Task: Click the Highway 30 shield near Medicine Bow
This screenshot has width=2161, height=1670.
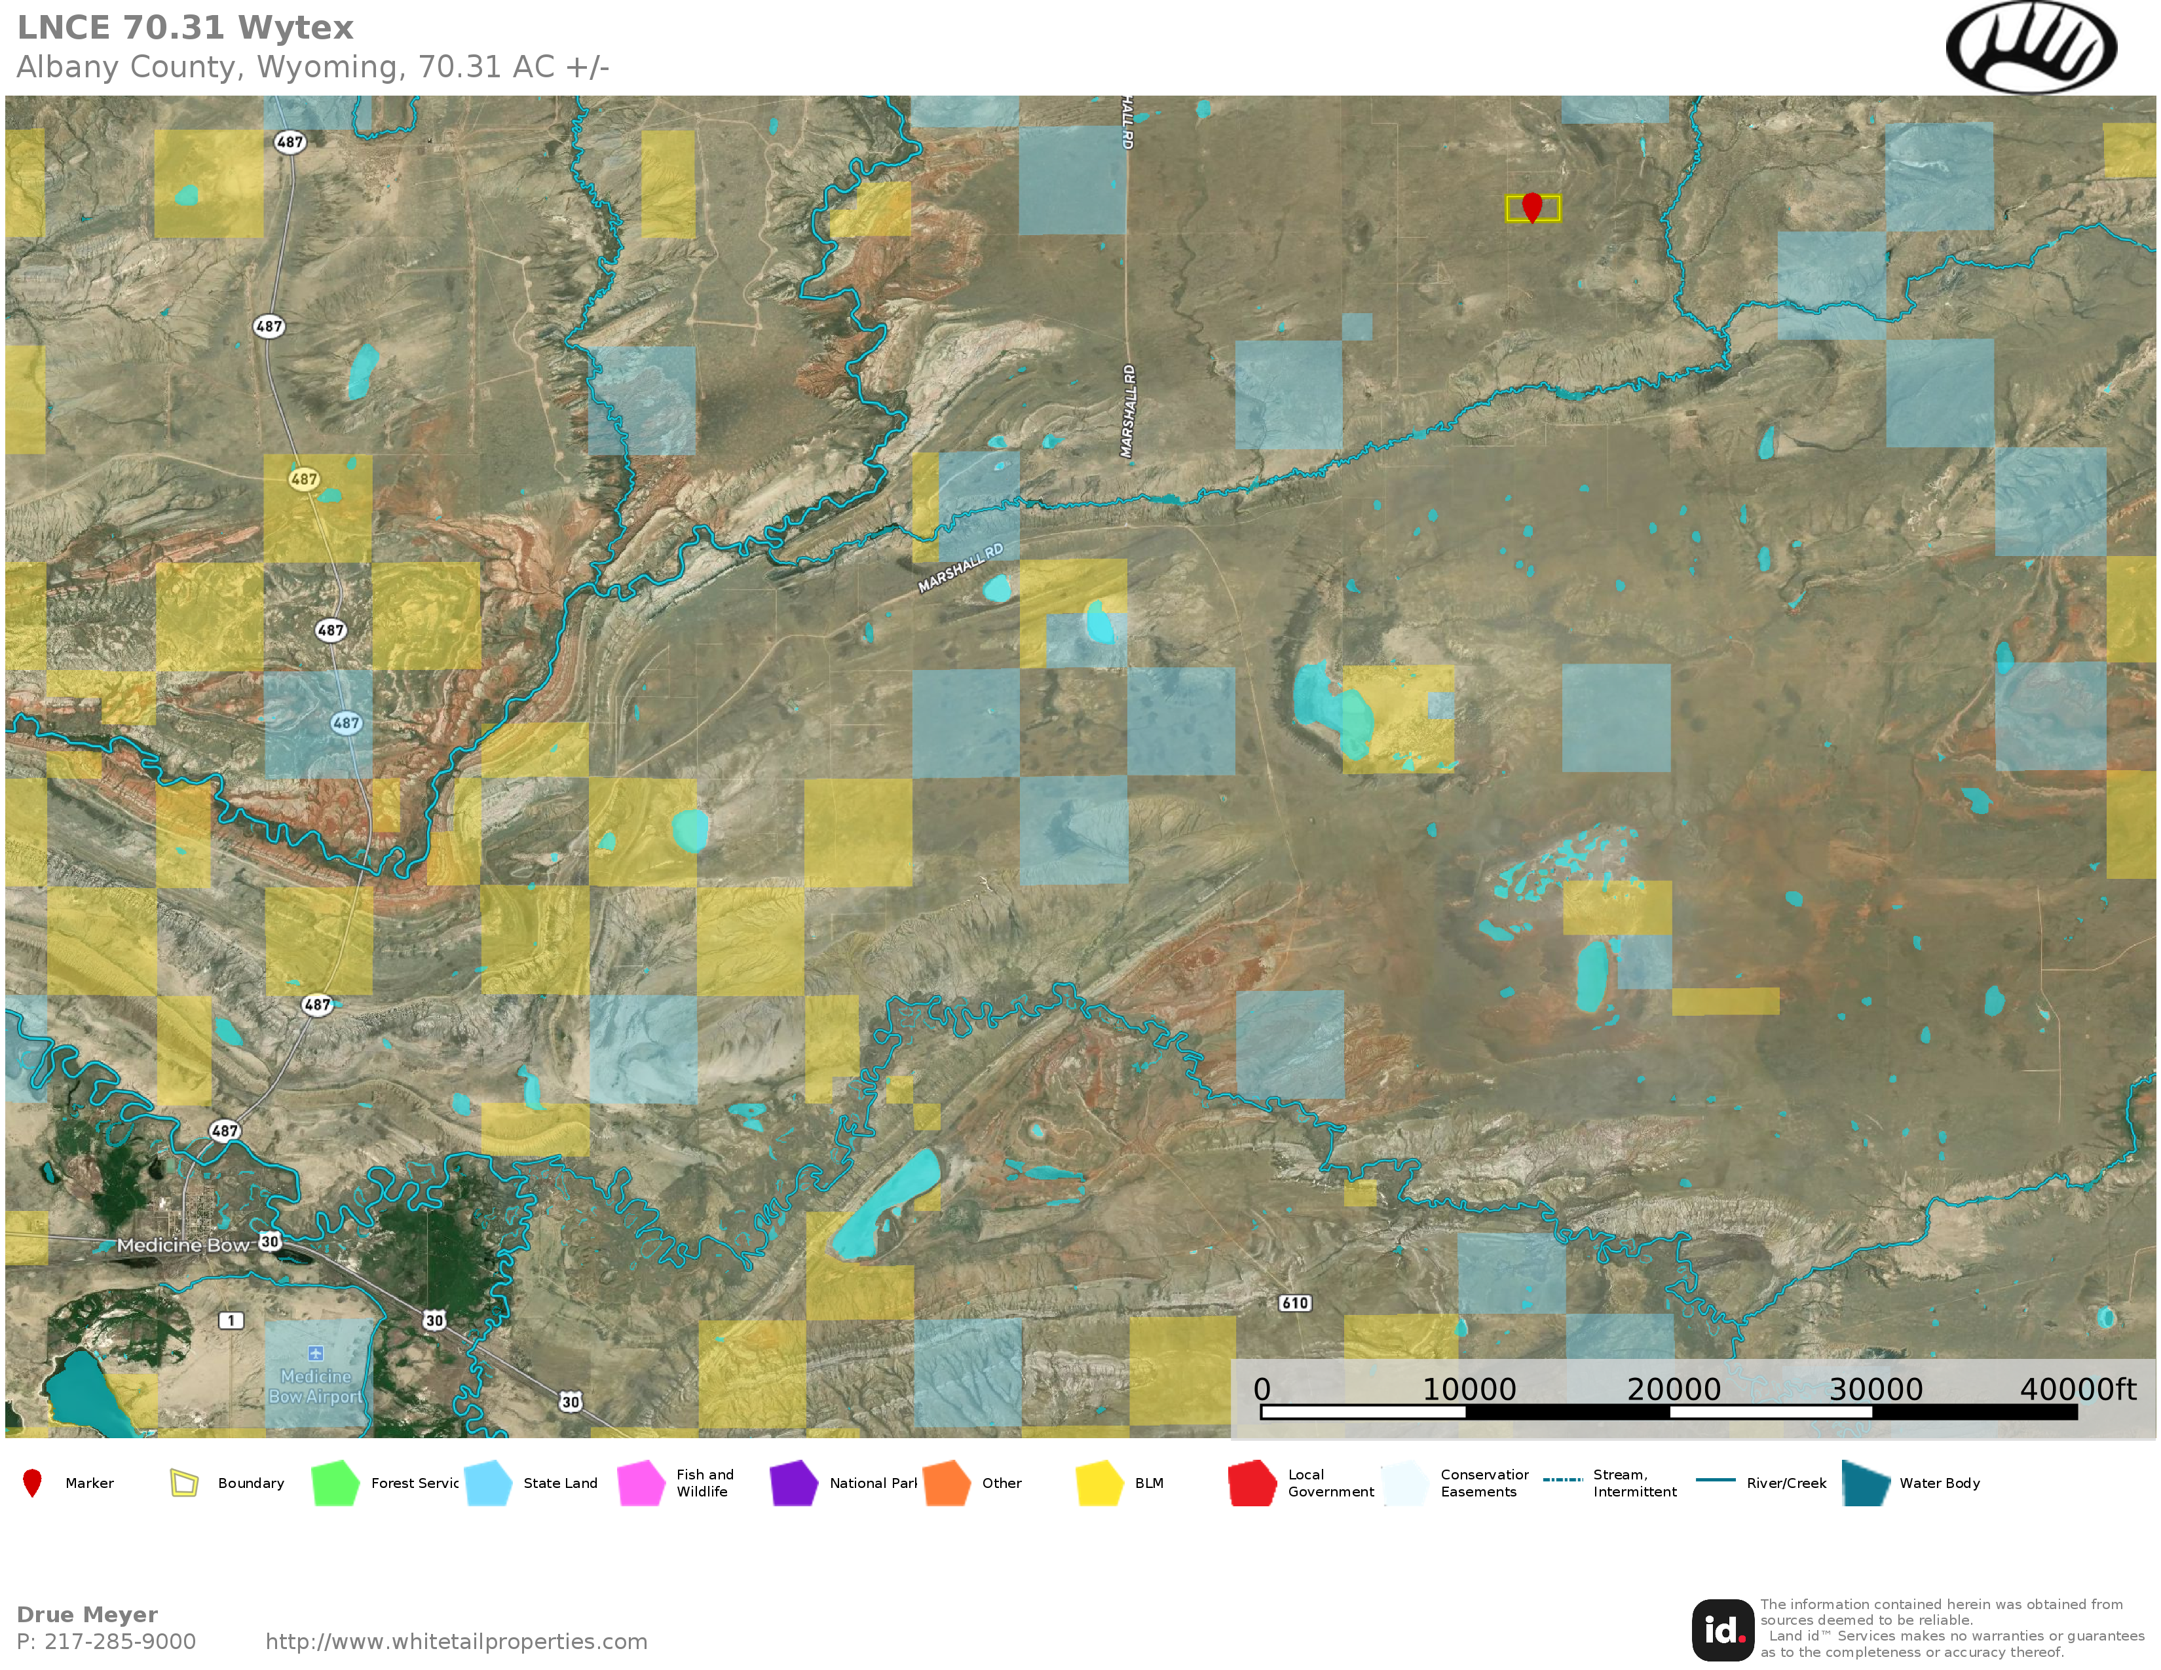Action: [270, 1242]
